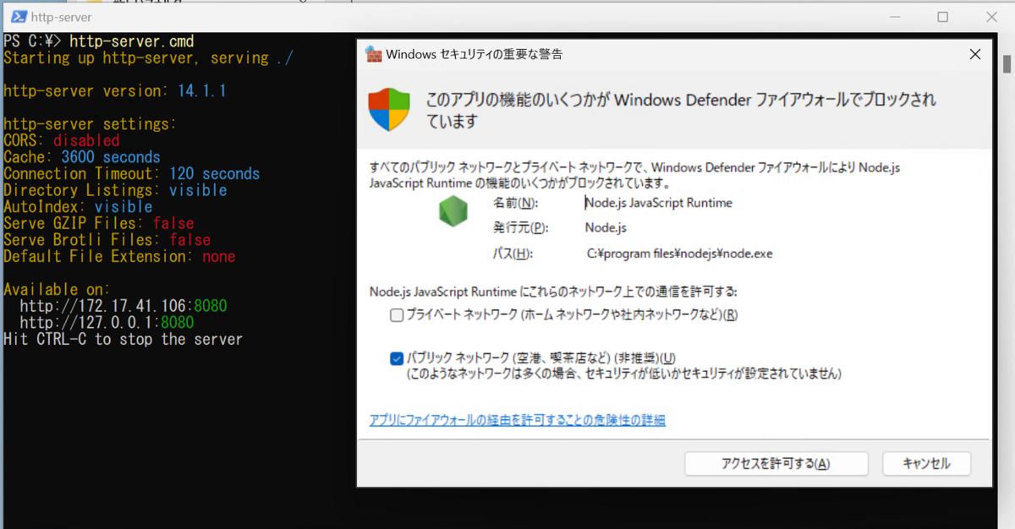Click the 'Directory Listings: visible' line
The height and width of the screenshot is (529, 1015).
pyautogui.click(x=115, y=190)
